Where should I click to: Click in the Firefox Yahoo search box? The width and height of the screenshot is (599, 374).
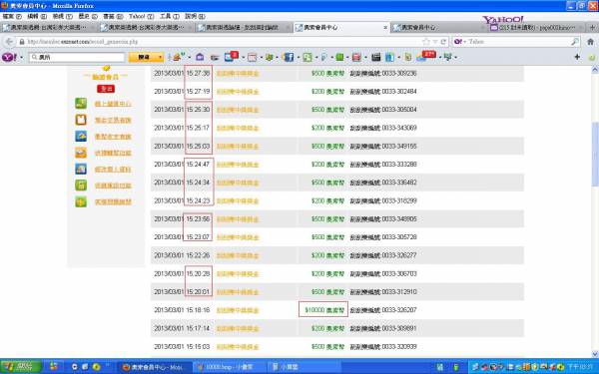tap(517, 42)
